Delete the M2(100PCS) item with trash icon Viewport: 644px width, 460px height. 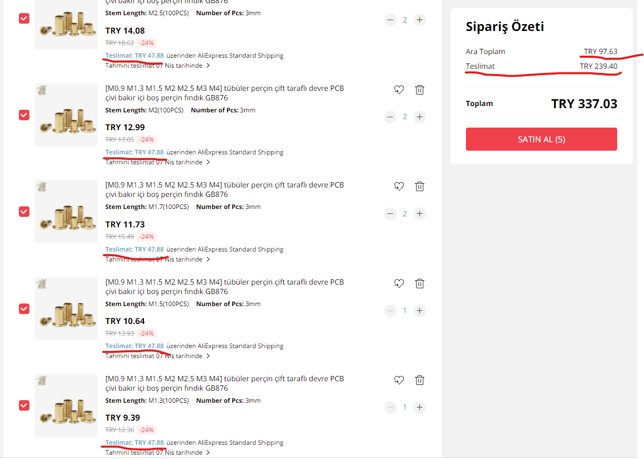419,90
